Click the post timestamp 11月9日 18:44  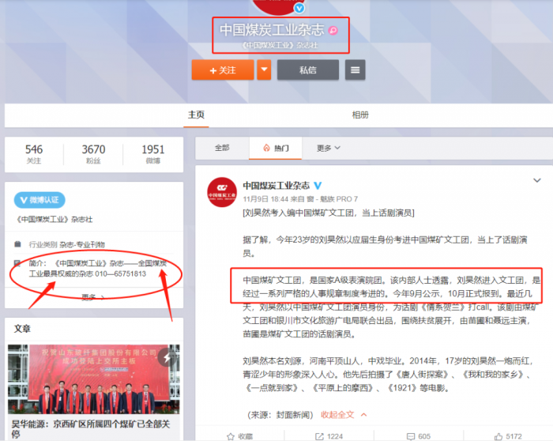(265, 199)
